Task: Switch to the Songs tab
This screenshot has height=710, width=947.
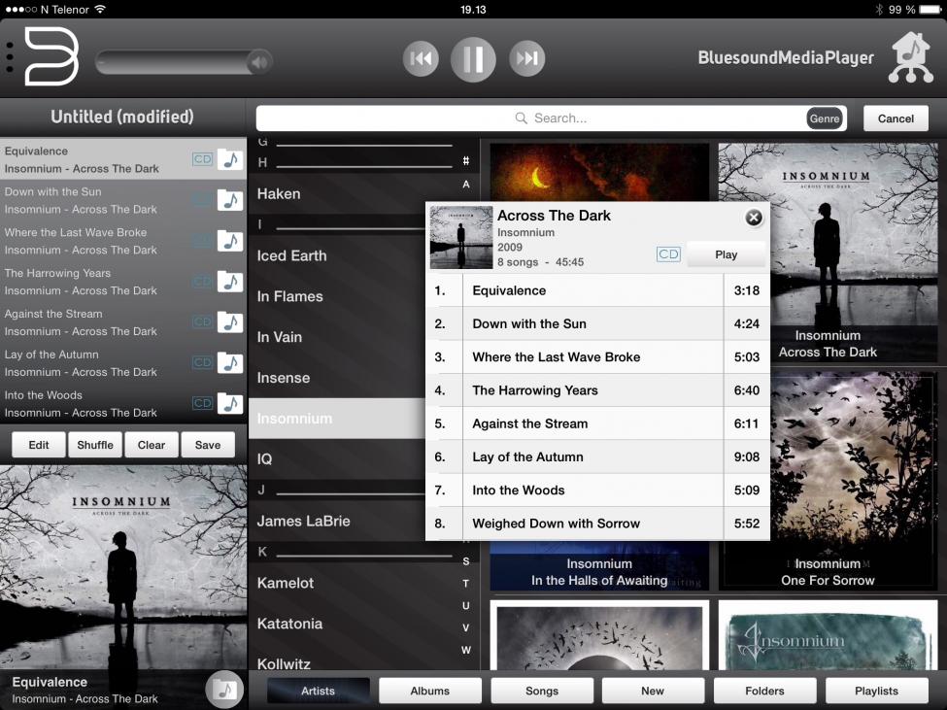Action: point(542,691)
